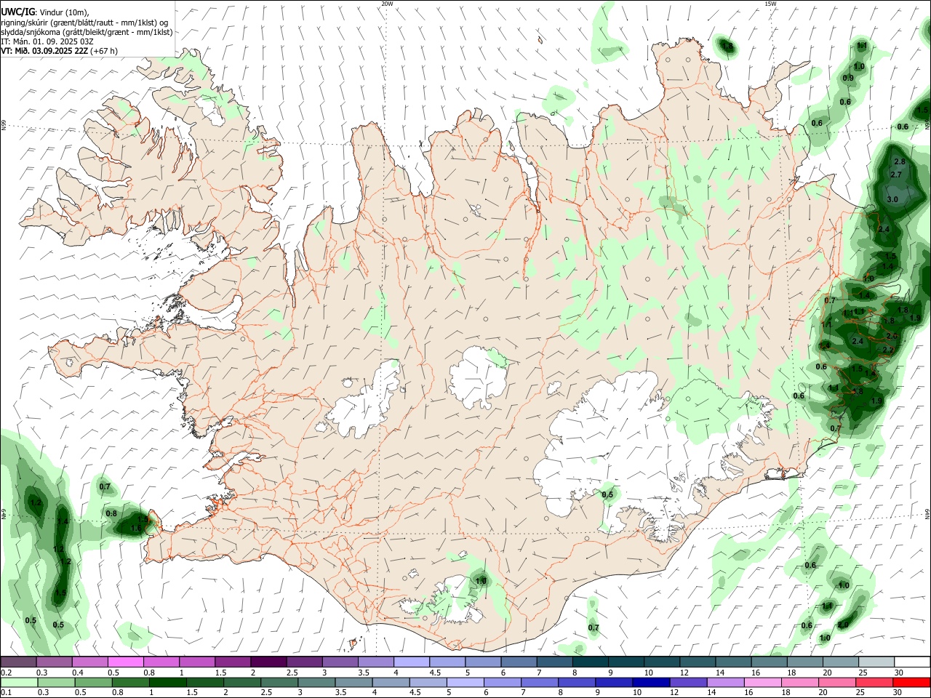Click the 'slydda/snjókoma' legend description line

(87, 32)
